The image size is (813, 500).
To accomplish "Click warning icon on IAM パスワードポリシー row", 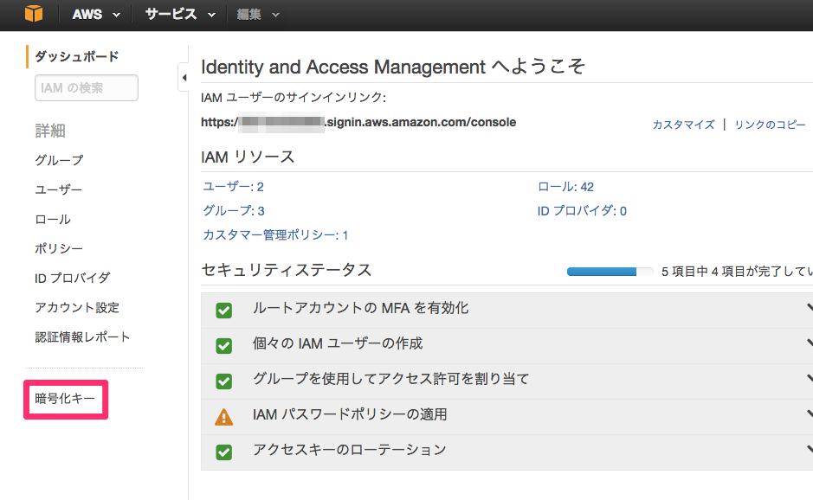I will click(224, 415).
